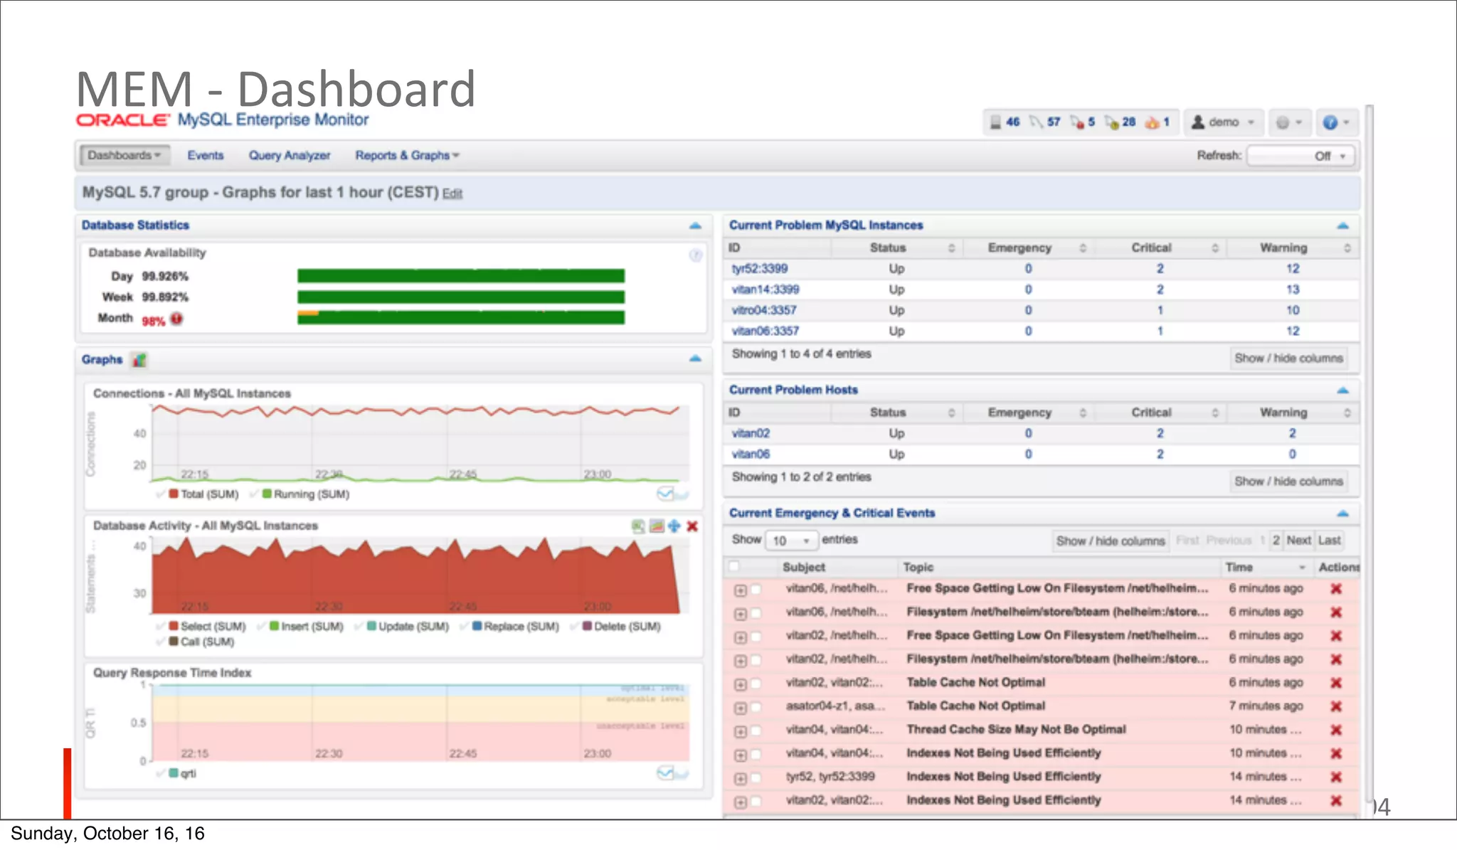1457x850 pixels.
Task: Open the Refresh interval dropdown set to Off
Action: pyautogui.click(x=1300, y=156)
